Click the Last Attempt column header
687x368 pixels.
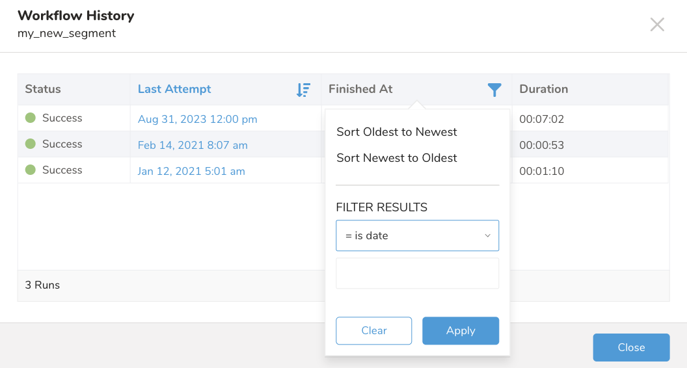(x=174, y=89)
